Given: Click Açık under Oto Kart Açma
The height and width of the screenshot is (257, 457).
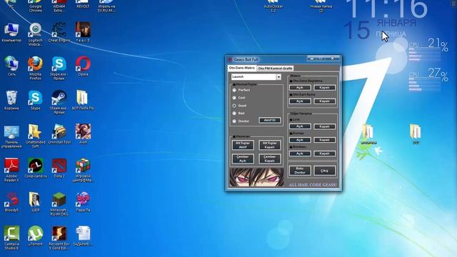Looking at the screenshot, I should pyautogui.click(x=300, y=101).
